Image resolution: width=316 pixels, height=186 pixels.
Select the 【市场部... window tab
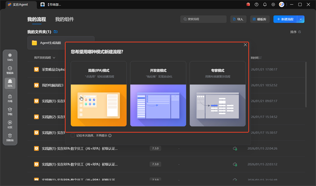[x=51, y=5]
